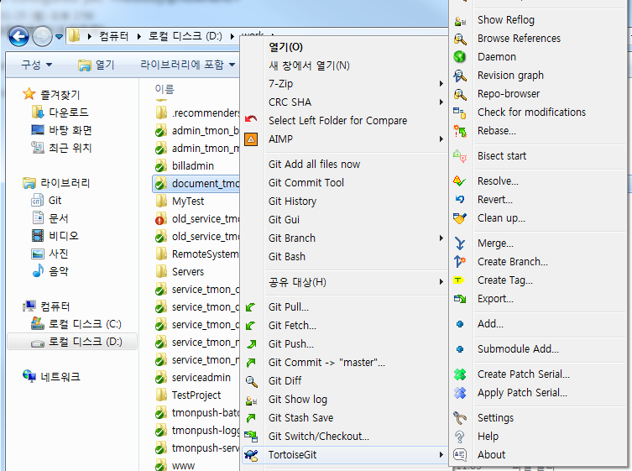
Task: Click the Submodule Add plus icon
Action: click(x=460, y=349)
